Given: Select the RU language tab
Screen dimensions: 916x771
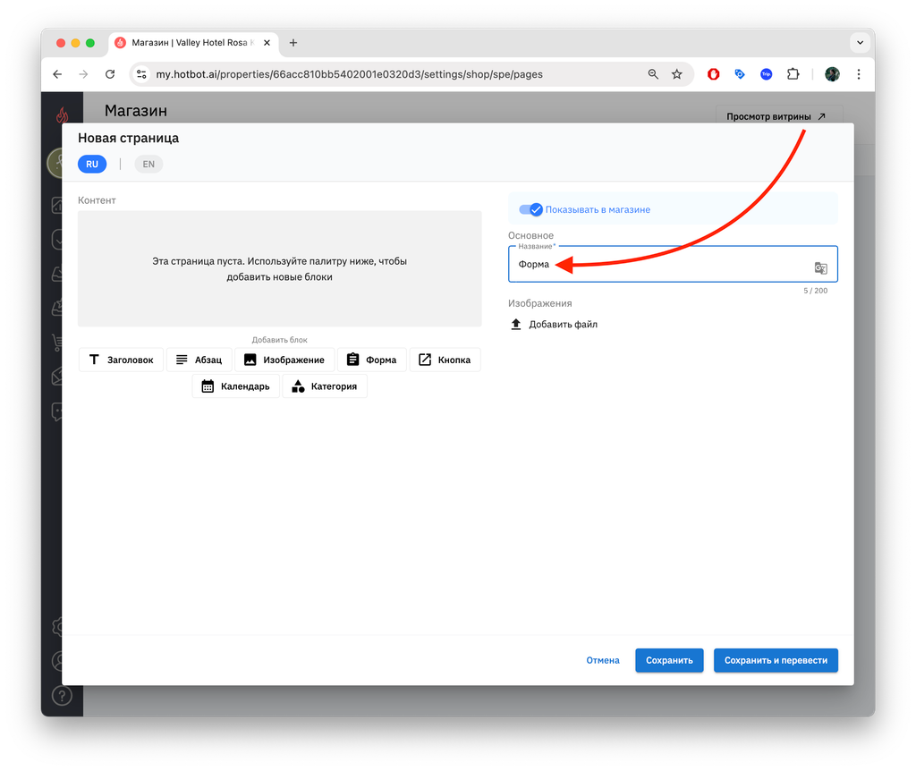Looking at the screenshot, I should [x=92, y=165].
